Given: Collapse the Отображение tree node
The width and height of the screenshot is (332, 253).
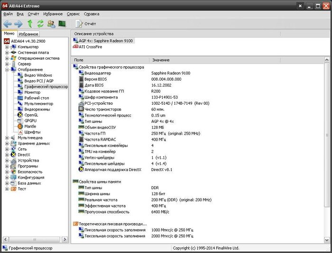Looking at the screenshot, I should [x=7, y=70].
